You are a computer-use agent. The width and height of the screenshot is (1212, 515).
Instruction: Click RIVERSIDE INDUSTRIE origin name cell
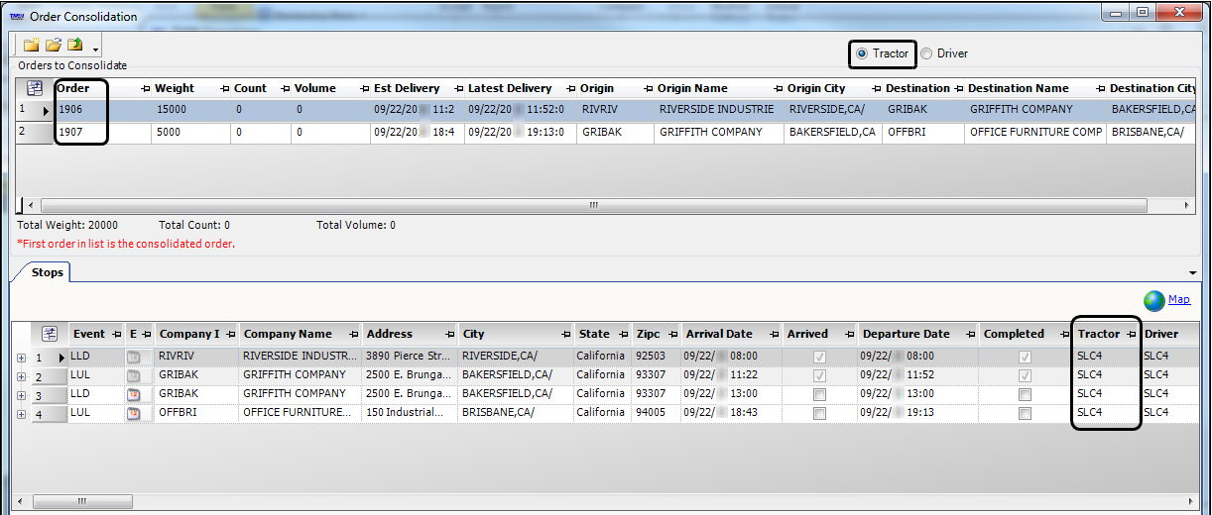pos(718,110)
